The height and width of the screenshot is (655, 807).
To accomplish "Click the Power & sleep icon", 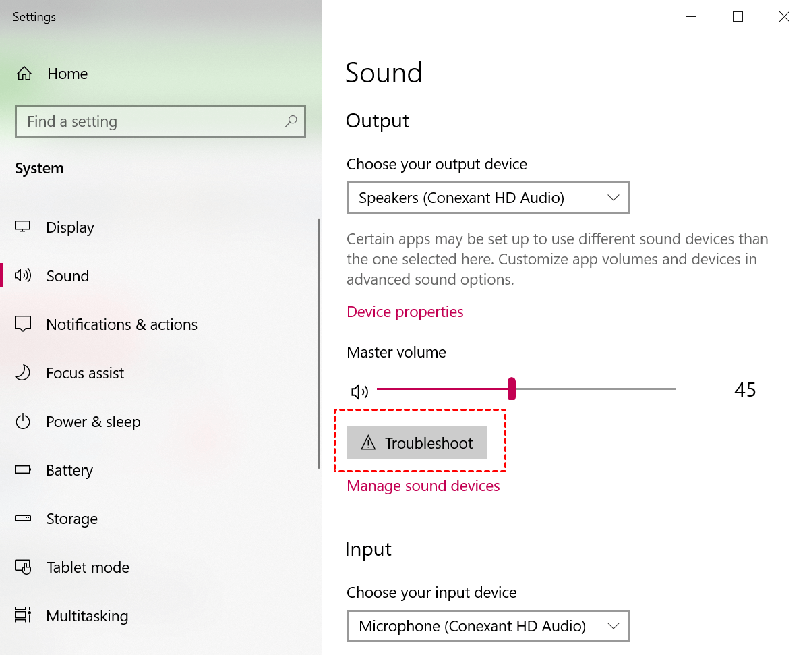I will (23, 422).
